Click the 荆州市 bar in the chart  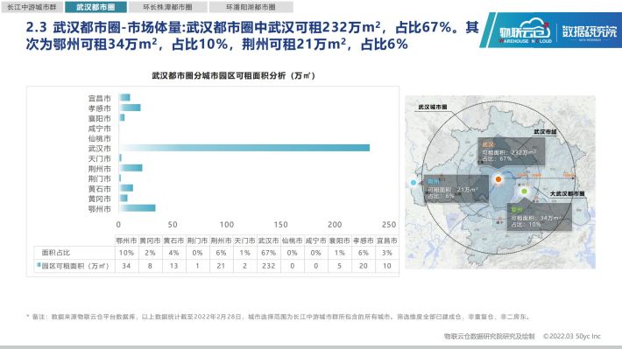[131, 168]
